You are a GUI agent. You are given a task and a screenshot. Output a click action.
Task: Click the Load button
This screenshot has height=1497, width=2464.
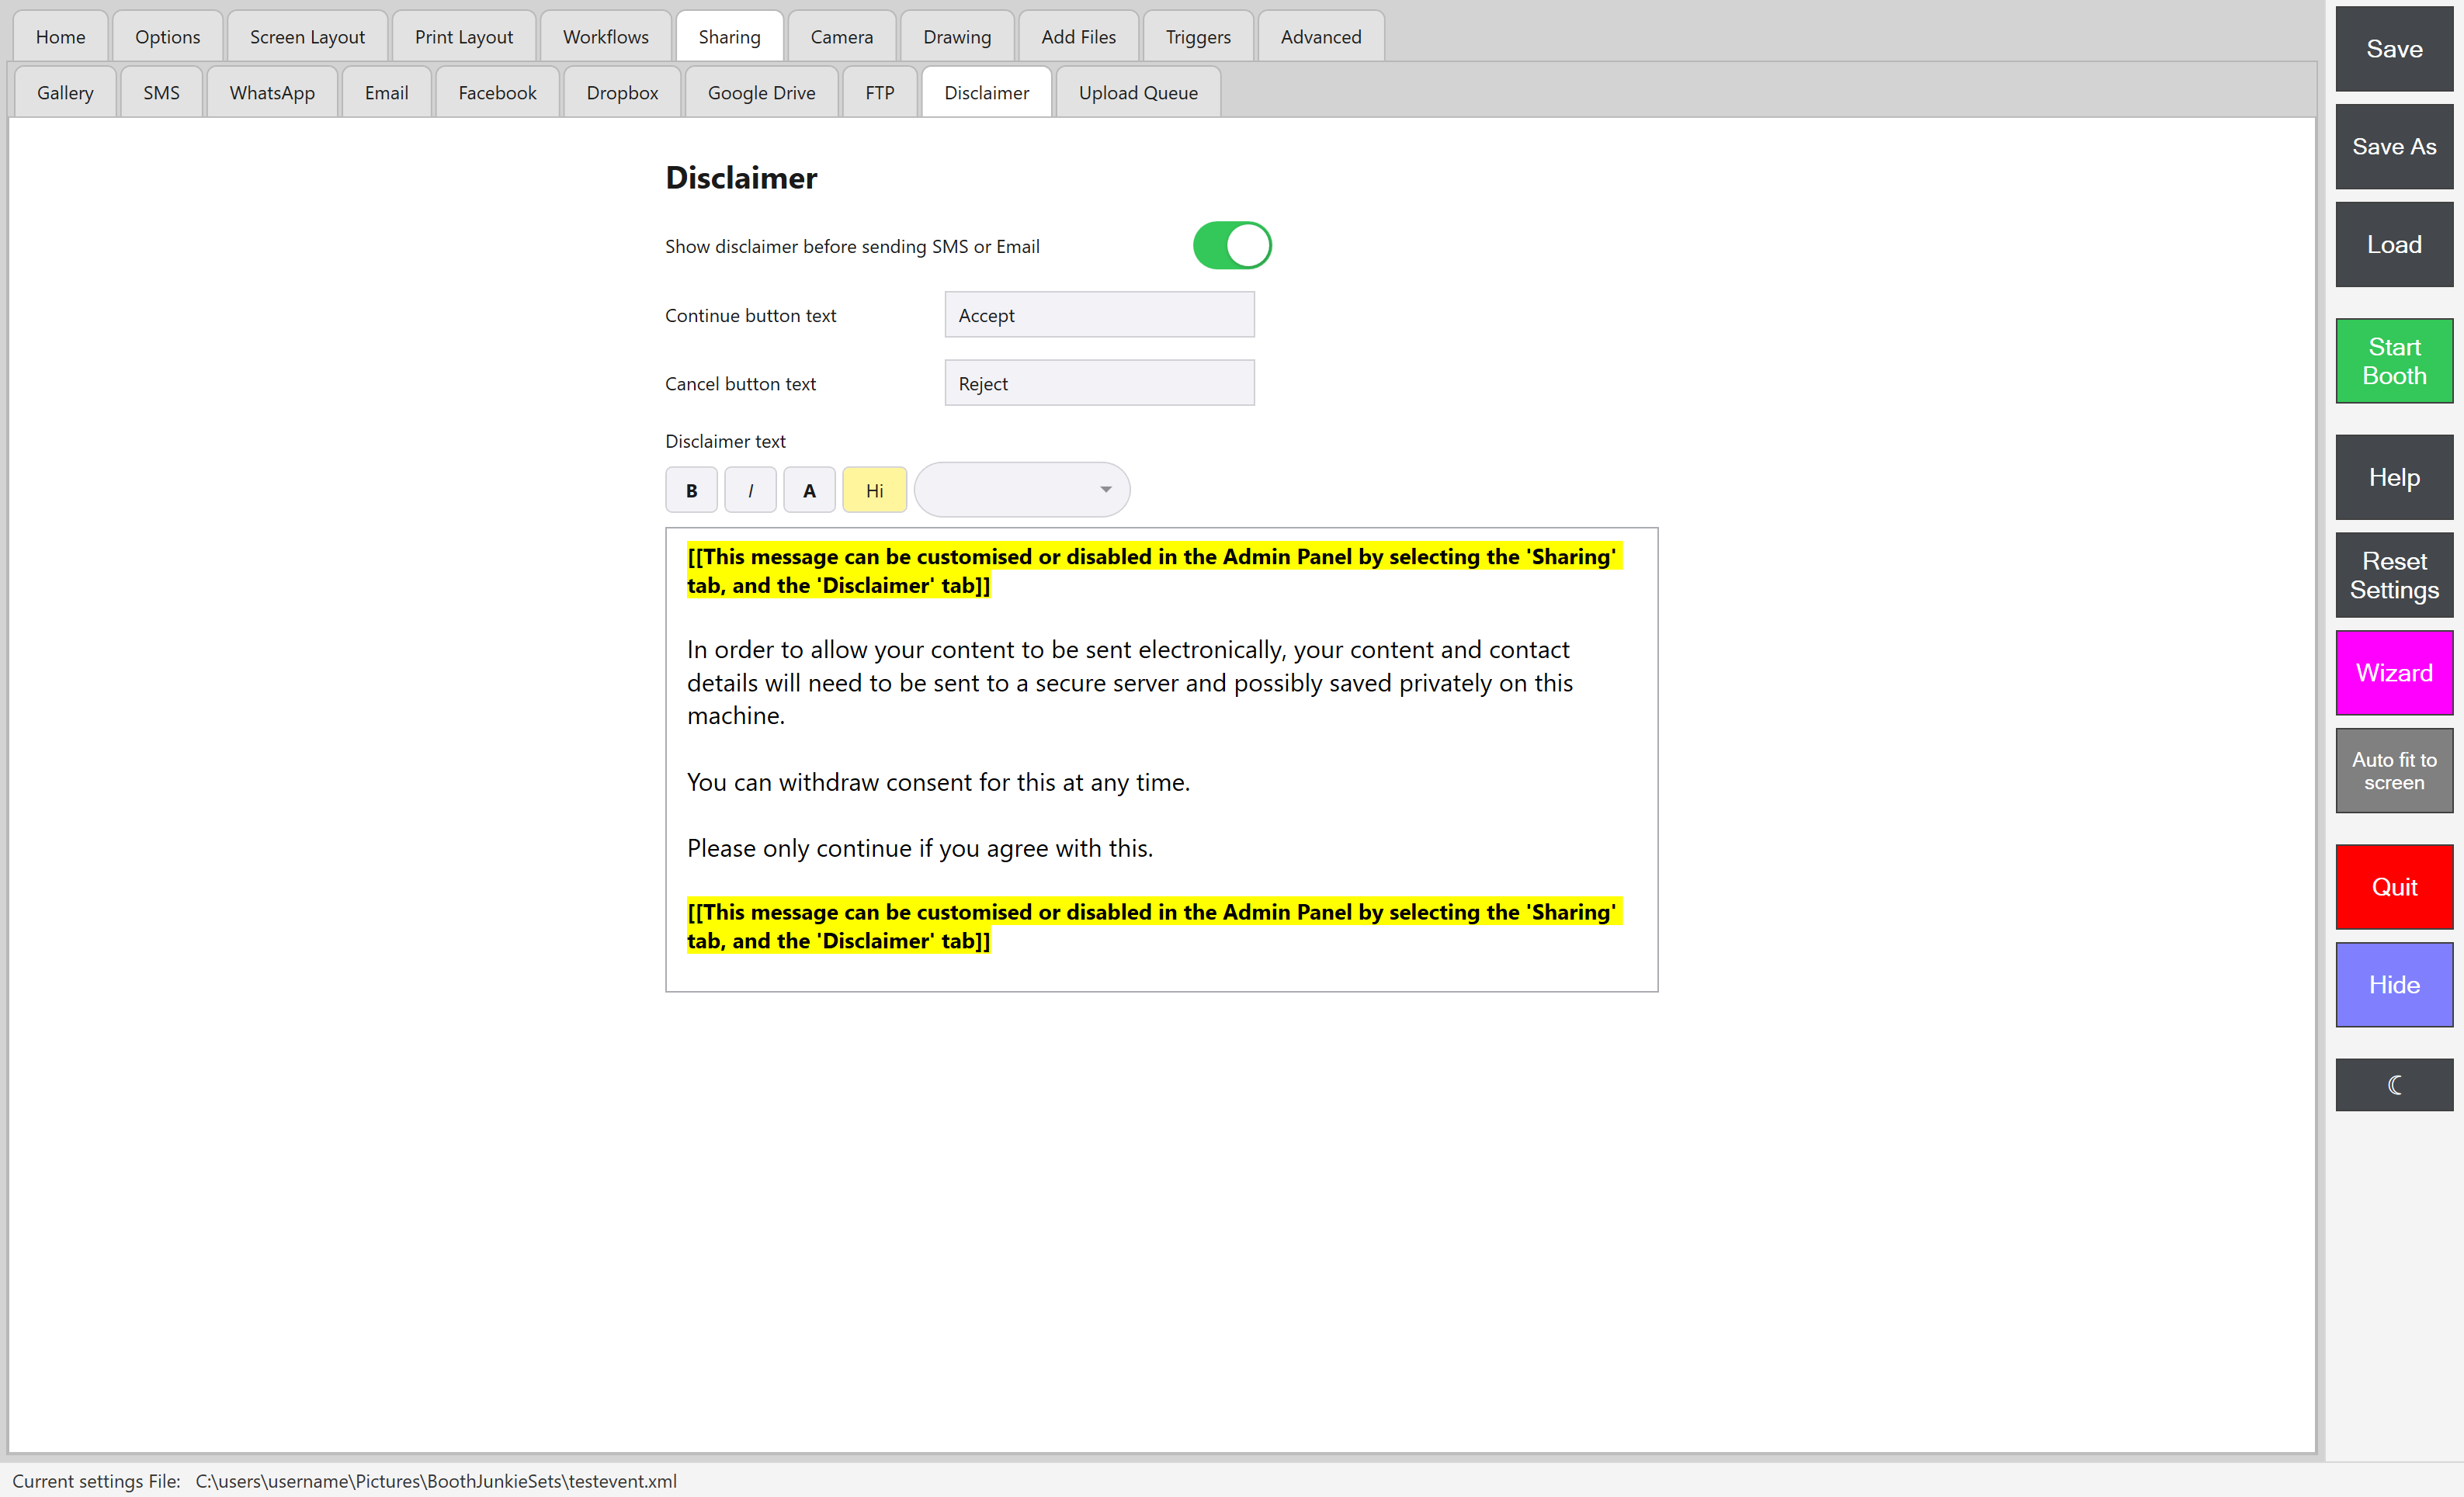2394,245
